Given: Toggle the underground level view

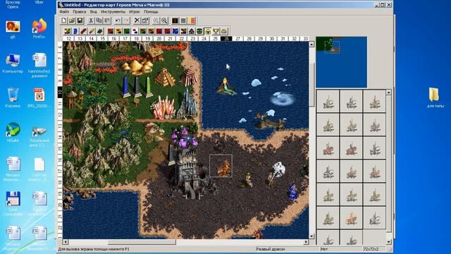Looking at the screenshot, I should [175, 20].
